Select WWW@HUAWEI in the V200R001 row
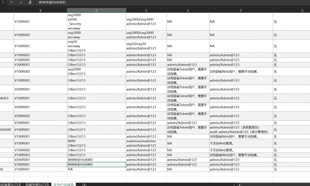The image size is (310, 186). click(x=96, y=160)
